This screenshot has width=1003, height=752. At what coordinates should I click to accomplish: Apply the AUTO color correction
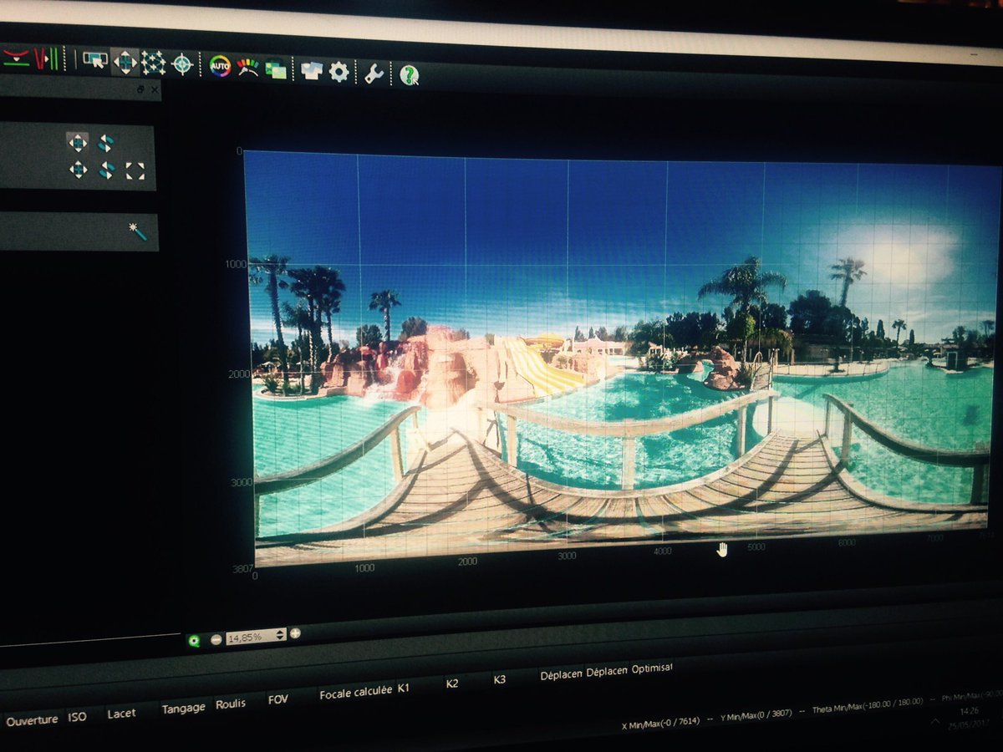pos(220,66)
